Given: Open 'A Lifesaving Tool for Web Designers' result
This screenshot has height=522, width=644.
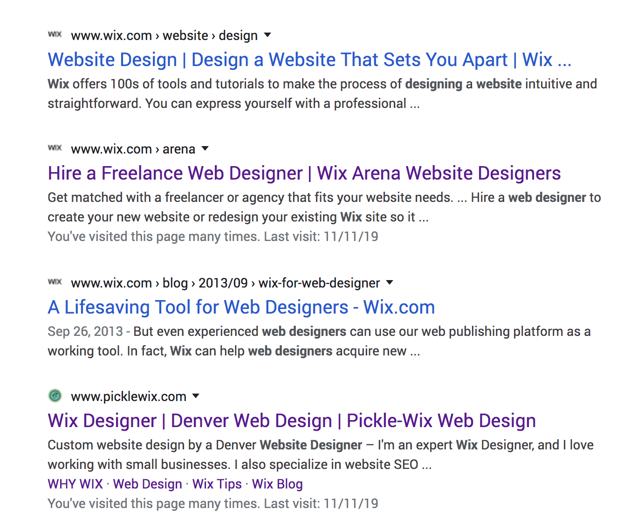Looking at the screenshot, I should [x=241, y=308].
